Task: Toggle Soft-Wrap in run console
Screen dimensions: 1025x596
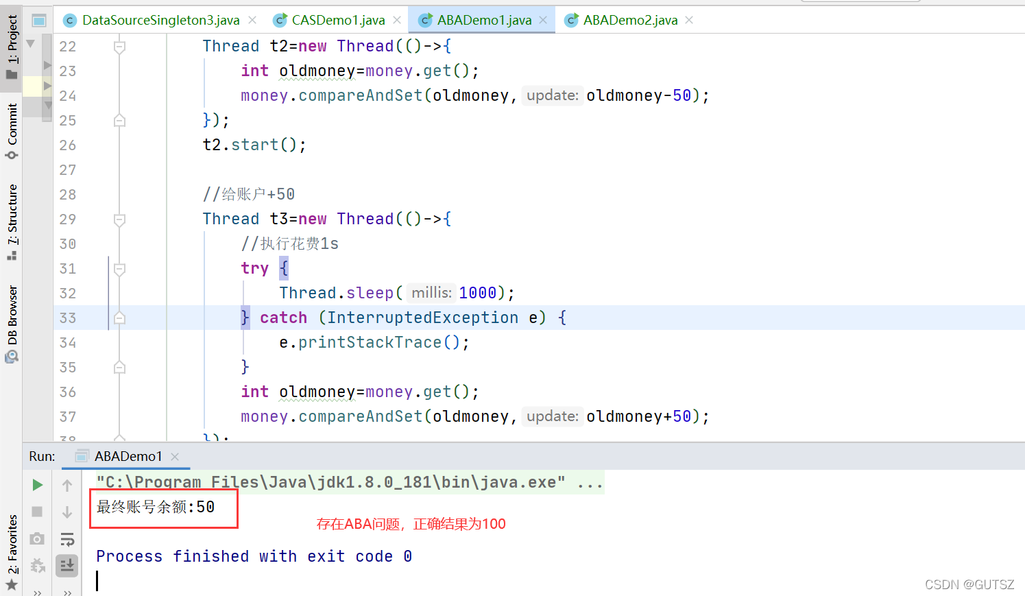Action: pyautogui.click(x=67, y=538)
